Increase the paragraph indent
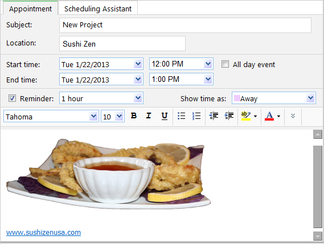The width and height of the screenshot is (324, 244). click(229, 116)
